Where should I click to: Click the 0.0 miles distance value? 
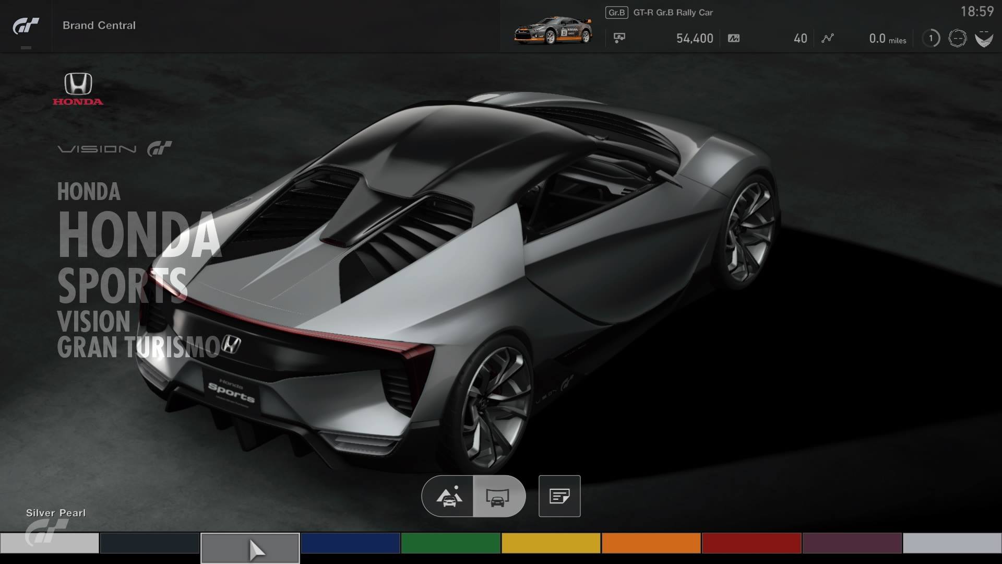pyautogui.click(x=888, y=39)
